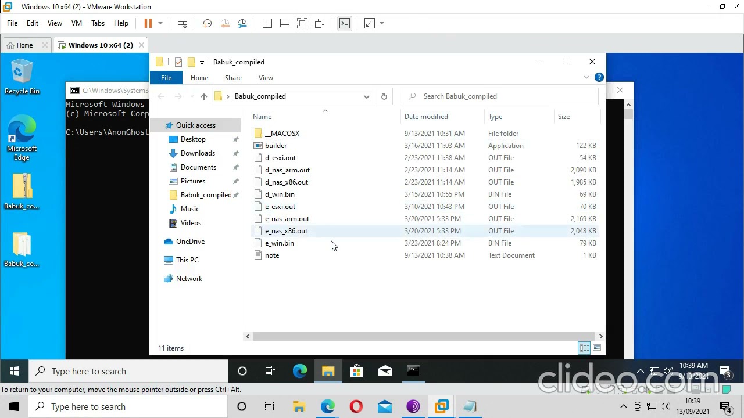Refresh the Babuk_compiled folder view
744x418 pixels.
tap(384, 96)
